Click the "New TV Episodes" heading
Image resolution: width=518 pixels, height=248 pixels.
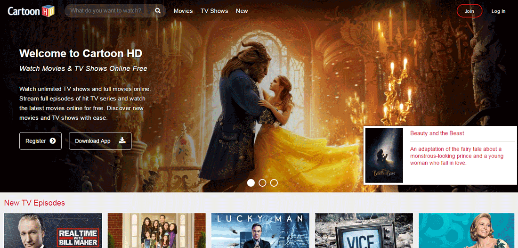[34, 203]
